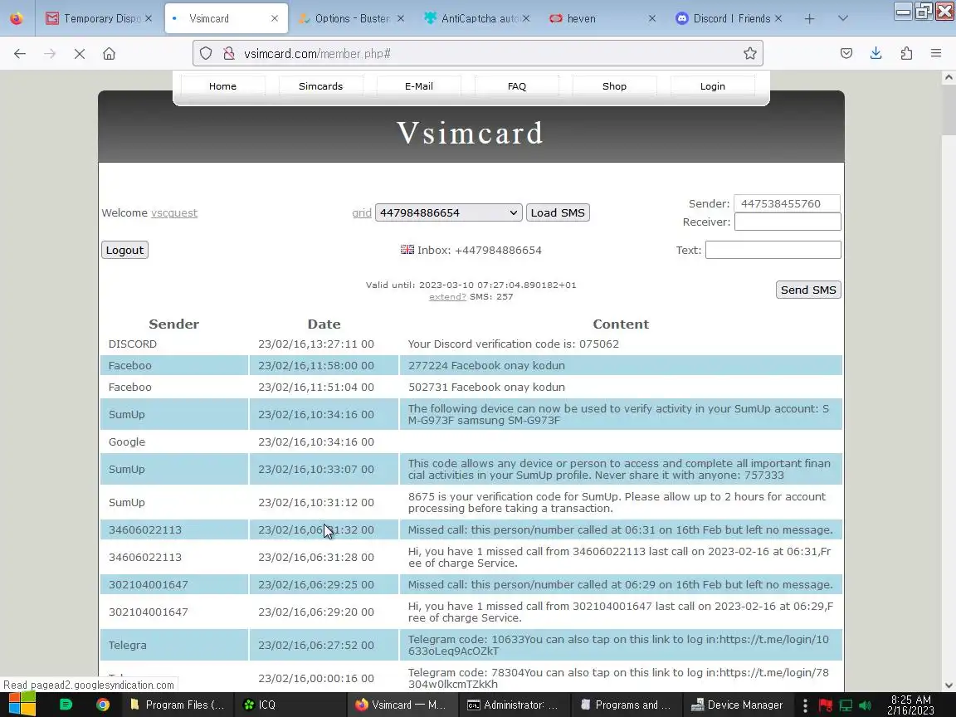Image resolution: width=956 pixels, height=717 pixels.
Task: Open the shield tracking protection icon
Action: tap(206, 54)
